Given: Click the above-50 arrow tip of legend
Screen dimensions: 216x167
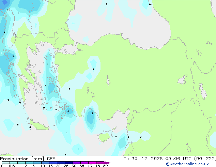Looking at the screenshot, I should [x=108, y=163].
